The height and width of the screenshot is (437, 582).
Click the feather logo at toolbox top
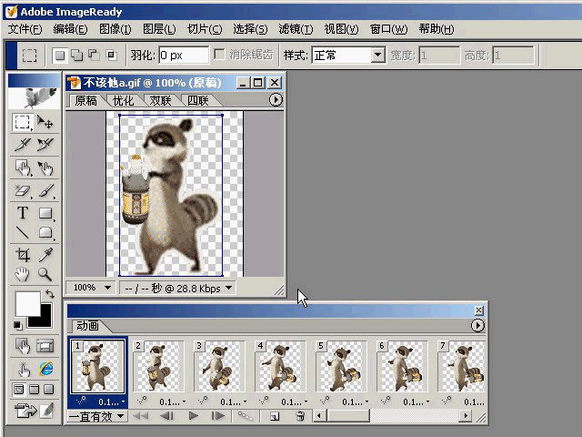click(x=35, y=97)
